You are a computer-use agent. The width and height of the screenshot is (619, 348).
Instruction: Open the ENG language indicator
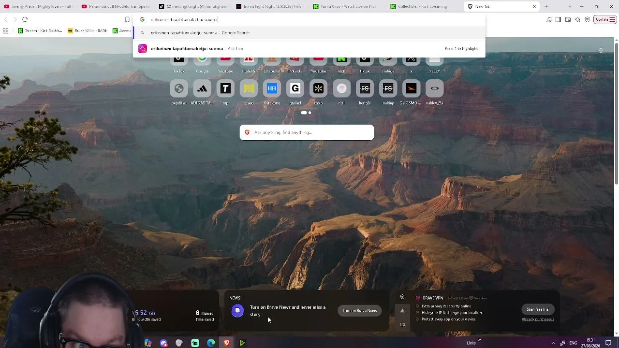(573, 343)
